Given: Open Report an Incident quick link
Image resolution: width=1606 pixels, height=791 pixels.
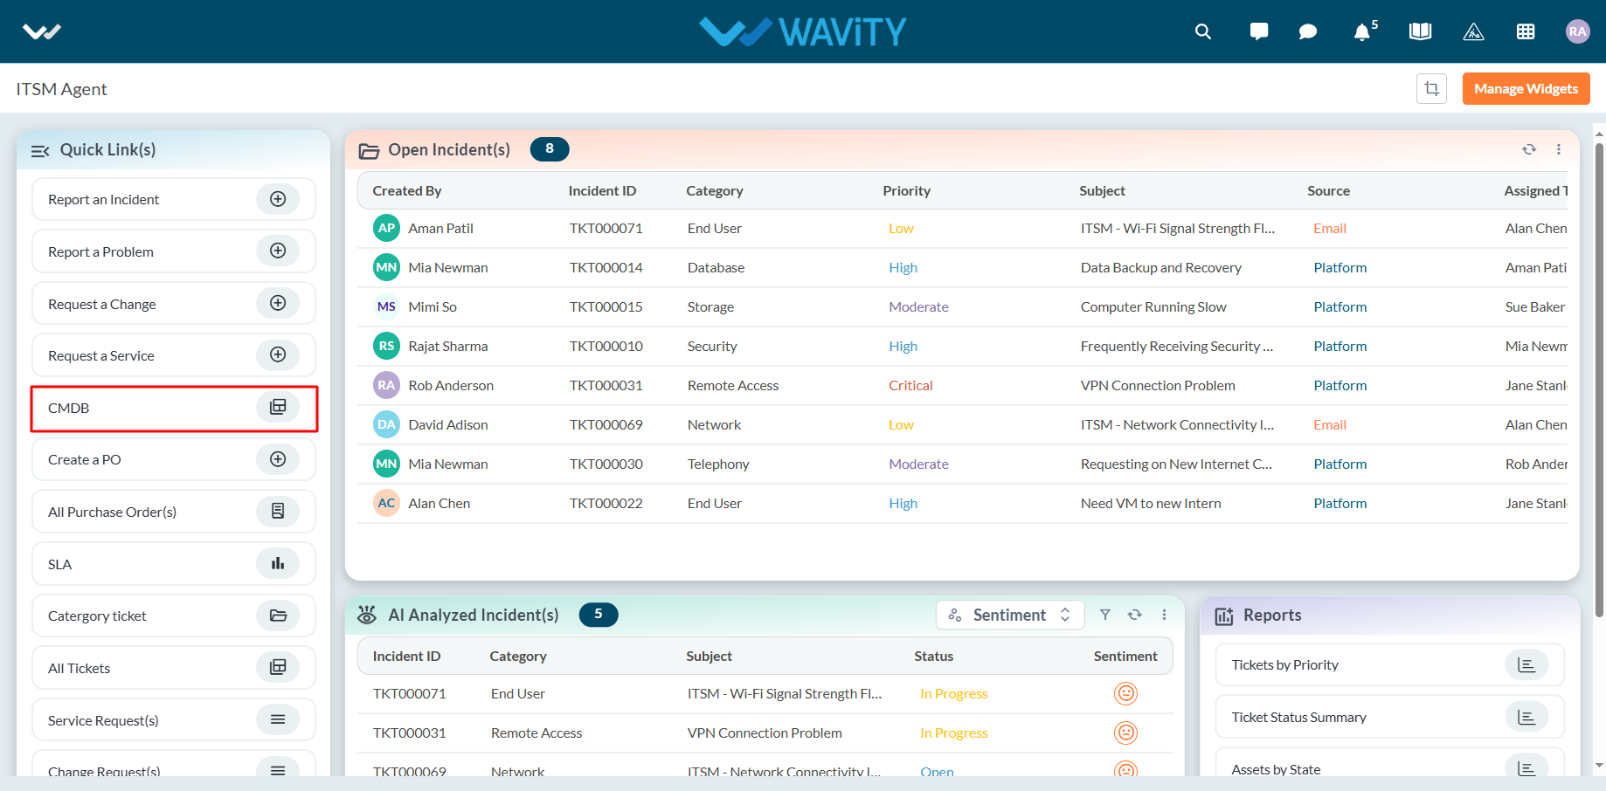Looking at the screenshot, I should 174,199.
